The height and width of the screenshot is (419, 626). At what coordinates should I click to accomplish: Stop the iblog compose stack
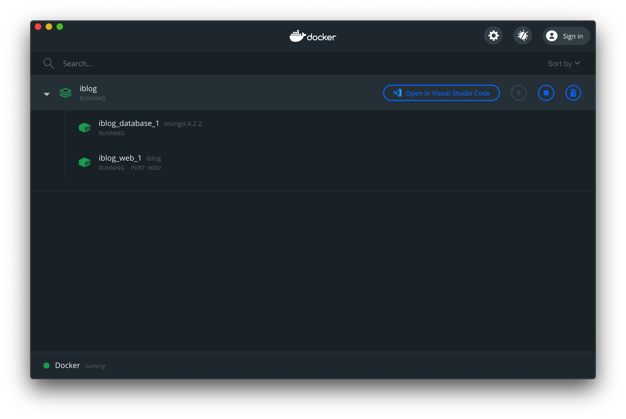click(x=546, y=93)
